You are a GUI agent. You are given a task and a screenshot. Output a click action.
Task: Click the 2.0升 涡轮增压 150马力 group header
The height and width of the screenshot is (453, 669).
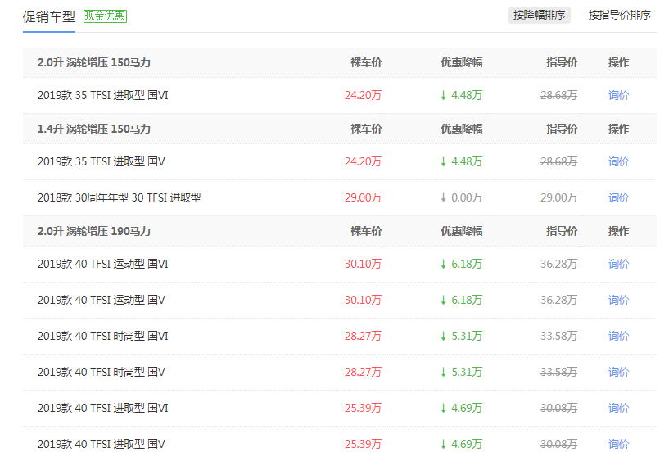(x=94, y=63)
